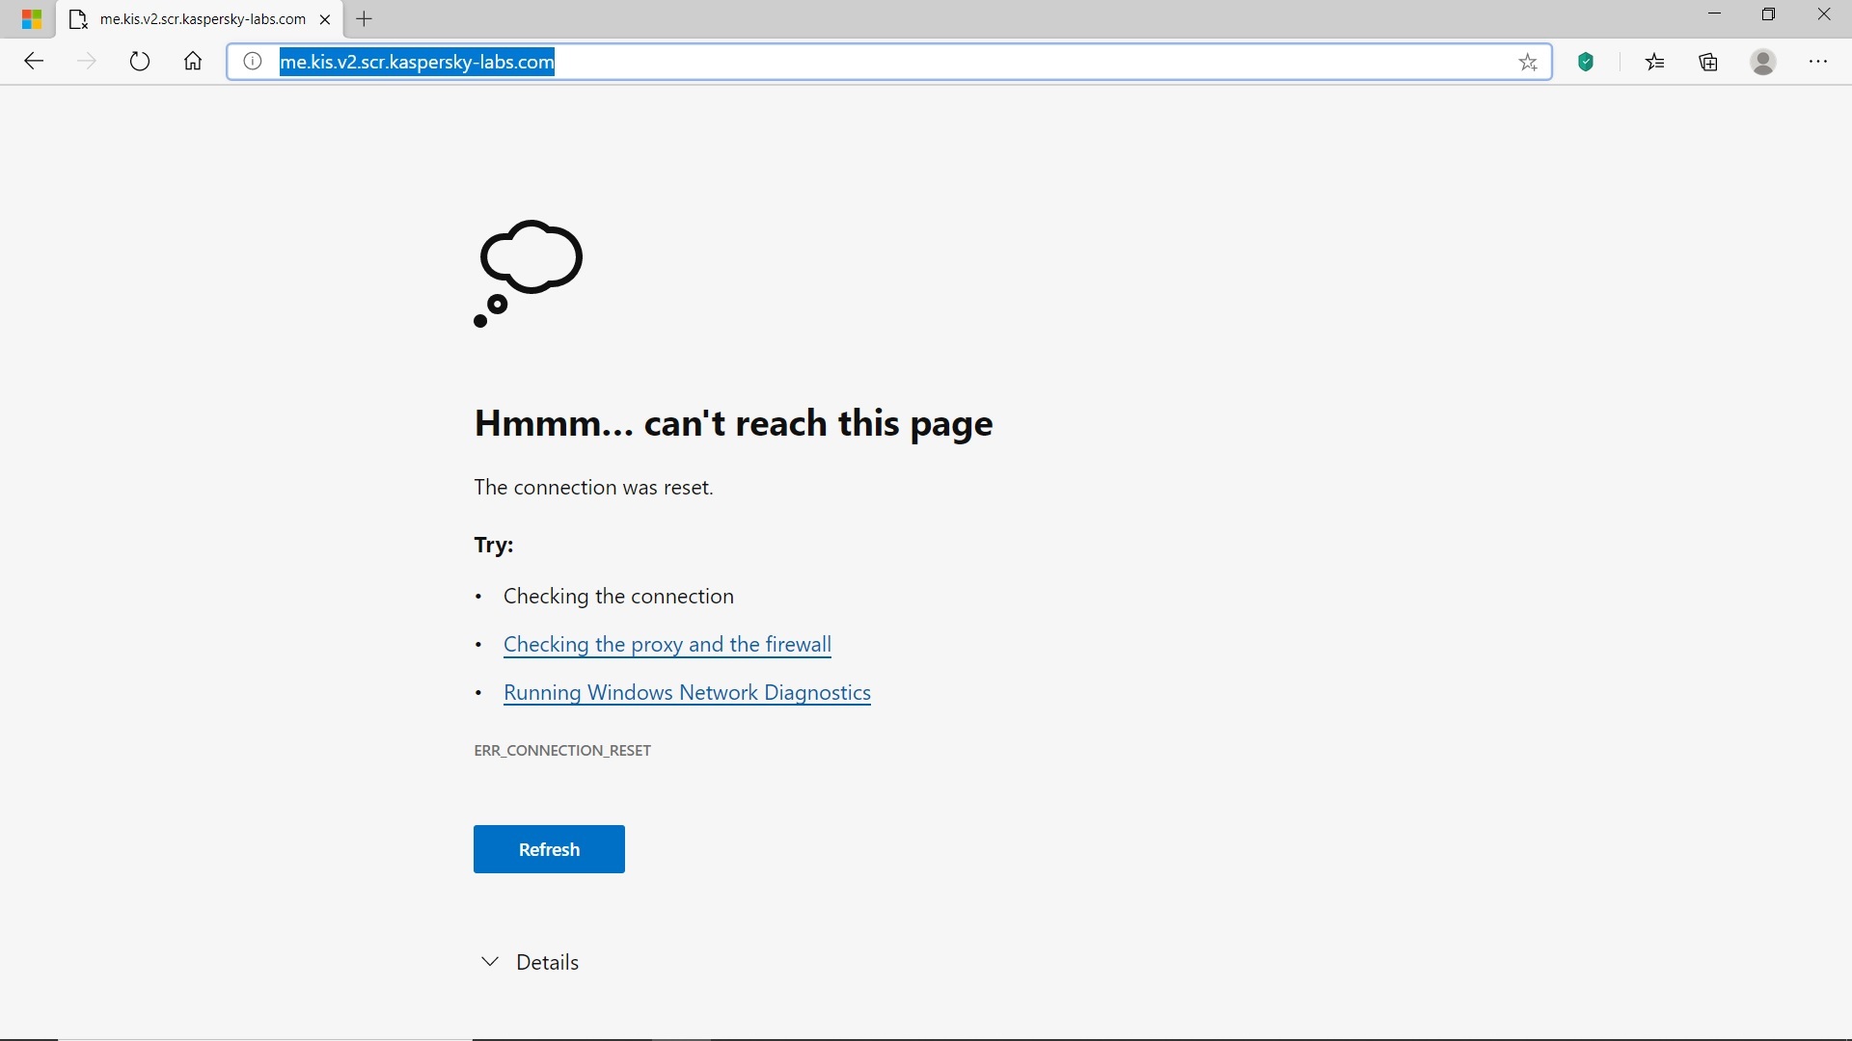
Task: Select the me.kis.v2.scr.kaspersky-labs.com tab
Action: (200, 19)
